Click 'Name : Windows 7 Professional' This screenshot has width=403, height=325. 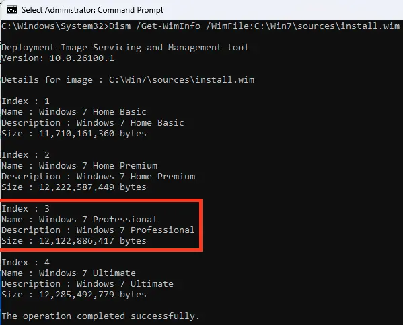[79, 220]
